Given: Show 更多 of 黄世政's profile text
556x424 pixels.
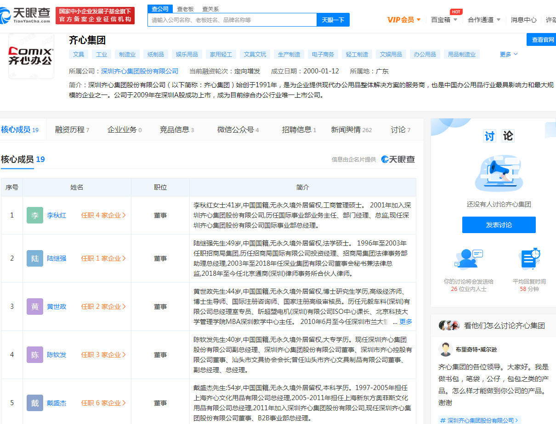Looking at the screenshot, I should (x=406, y=322).
